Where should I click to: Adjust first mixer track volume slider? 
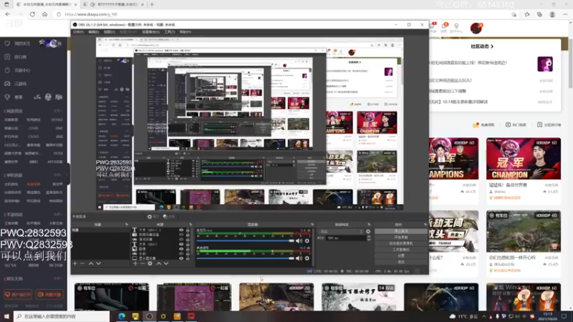245,241
